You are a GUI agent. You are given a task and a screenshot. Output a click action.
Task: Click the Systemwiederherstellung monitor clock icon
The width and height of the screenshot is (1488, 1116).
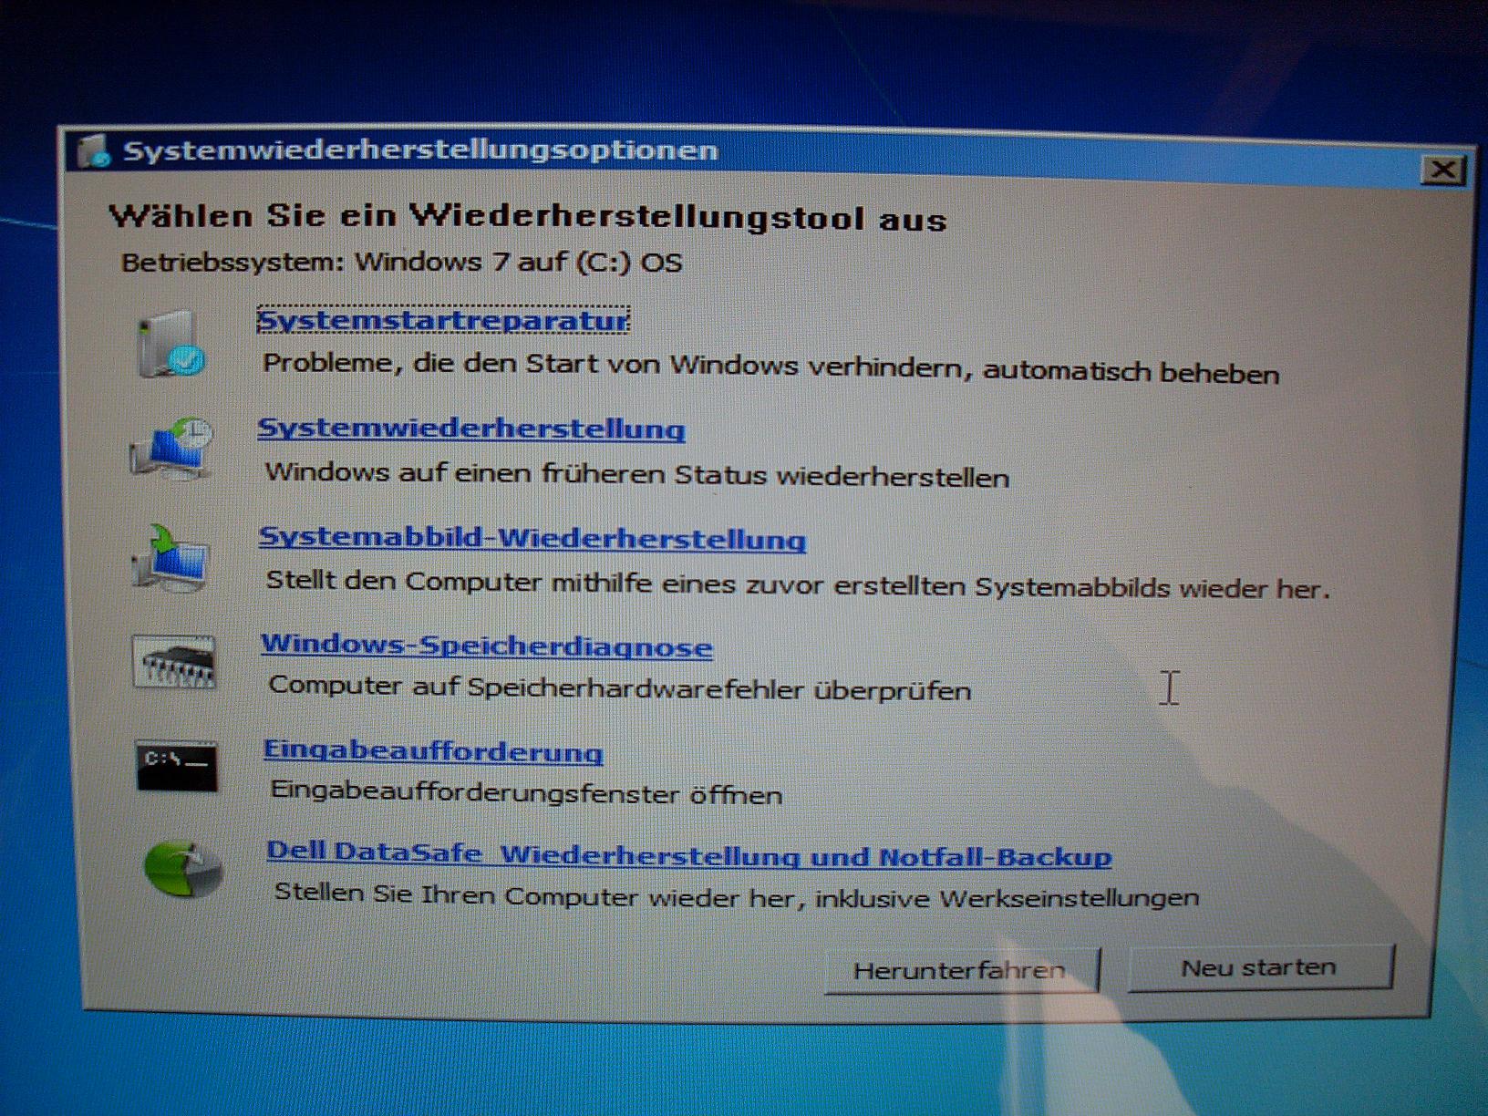tap(171, 449)
